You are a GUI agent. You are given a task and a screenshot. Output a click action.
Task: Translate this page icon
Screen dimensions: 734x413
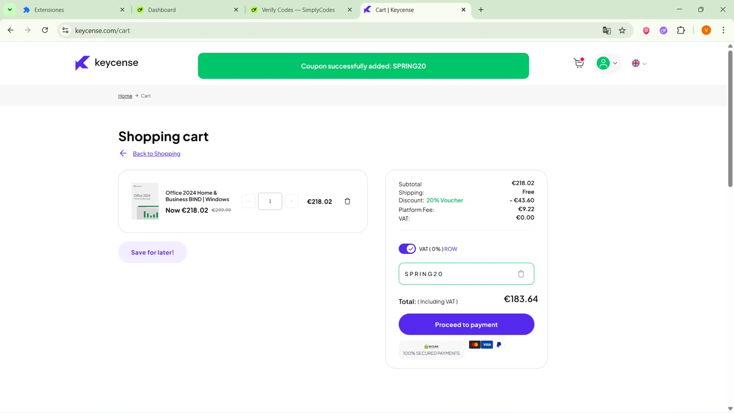(607, 30)
